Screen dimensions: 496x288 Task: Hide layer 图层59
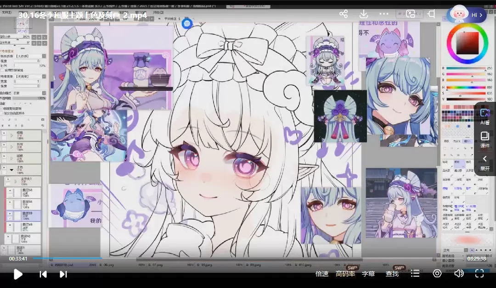coord(10,214)
